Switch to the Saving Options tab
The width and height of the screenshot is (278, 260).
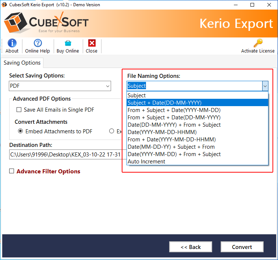tap(22, 63)
